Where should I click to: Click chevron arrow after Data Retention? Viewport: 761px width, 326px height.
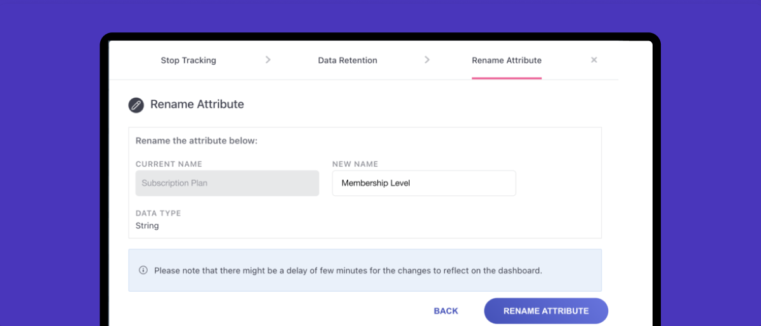[x=427, y=60]
